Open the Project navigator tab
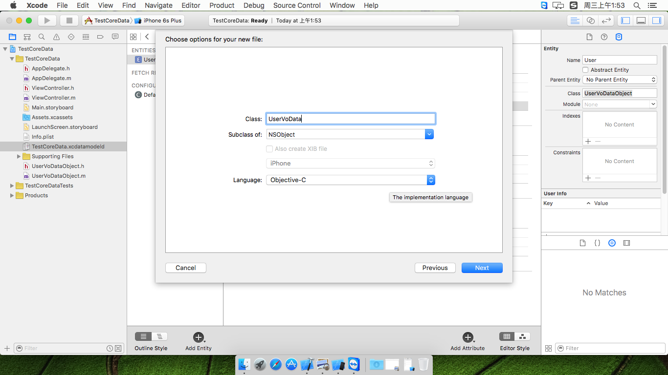Viewport: 668px width, 375px height. 12,37
